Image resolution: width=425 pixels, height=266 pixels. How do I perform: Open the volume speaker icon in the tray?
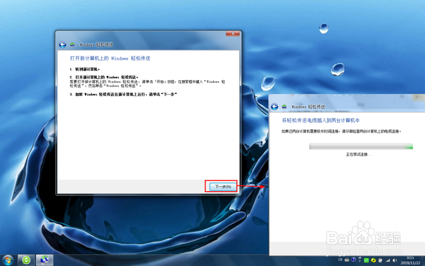[394, 260]
